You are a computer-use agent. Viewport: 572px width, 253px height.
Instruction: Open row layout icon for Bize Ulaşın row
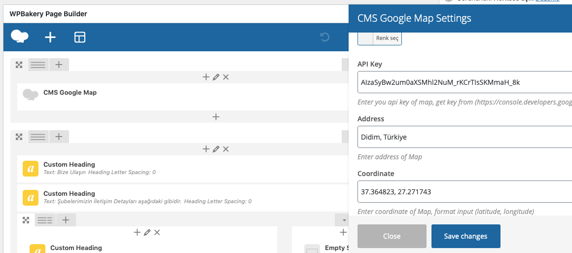pyautogui.click(x=38, y=137)
